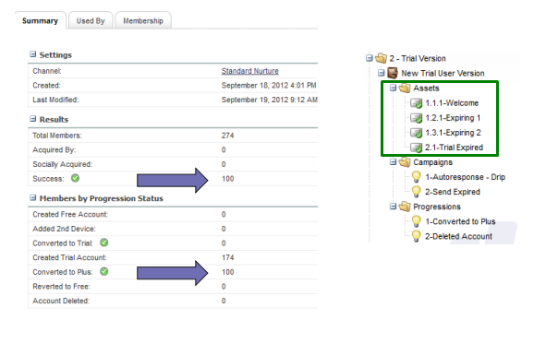Image resolution: width=558 pixels, height=355 pixels.
Task: Collapse Members by Progression Status section
Action: tap(32, 197)
